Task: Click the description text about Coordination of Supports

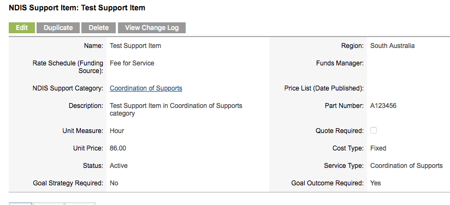Action: (176, 110)
